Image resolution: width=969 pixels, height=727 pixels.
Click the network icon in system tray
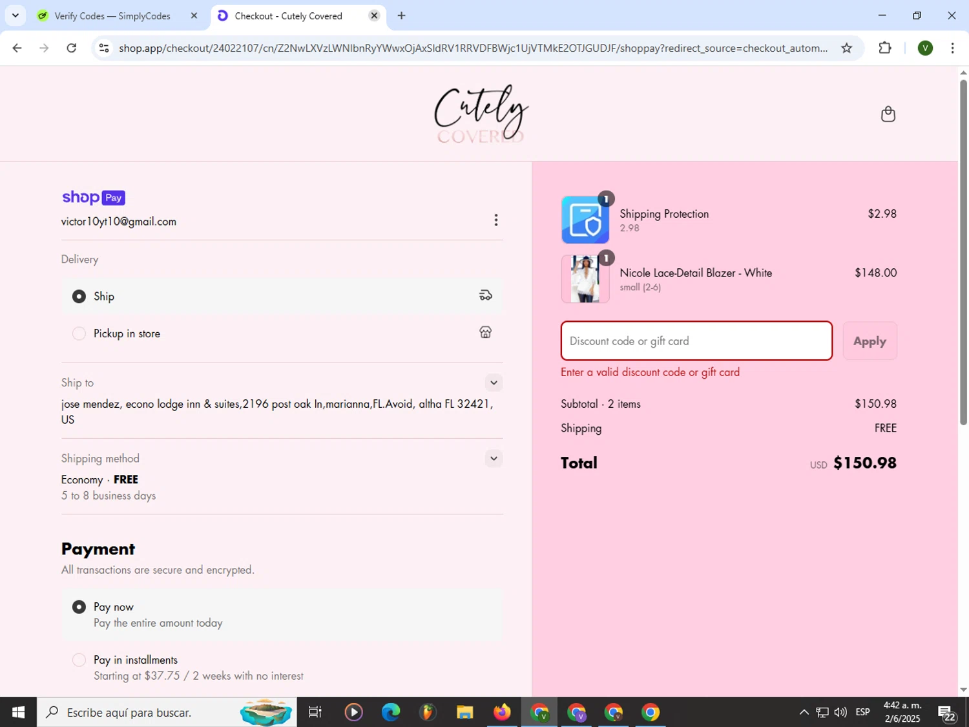(822, 712)
